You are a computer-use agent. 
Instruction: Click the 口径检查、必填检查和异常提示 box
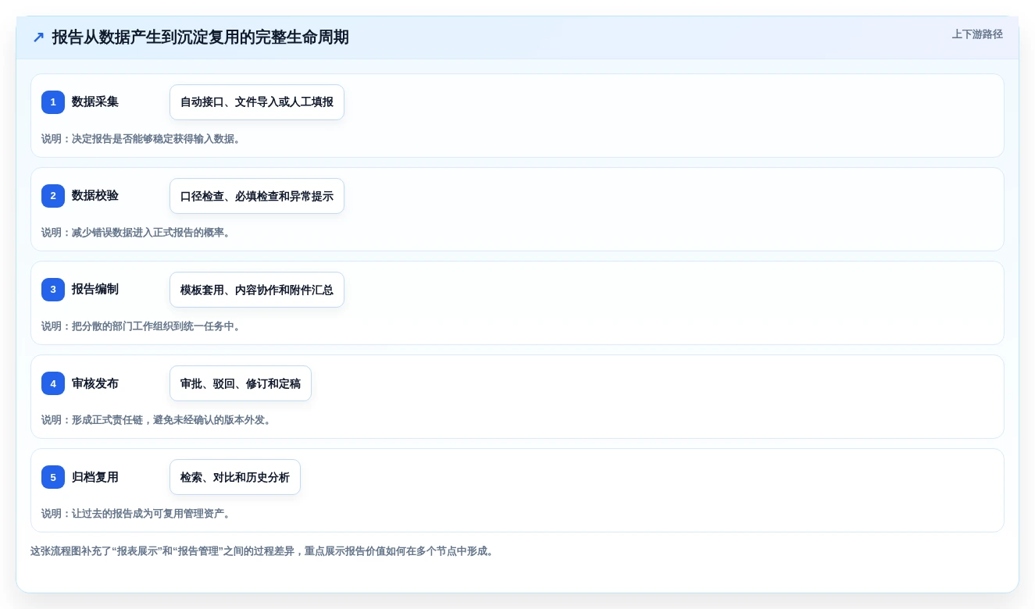pyautogui.click(x=257, y=196)
